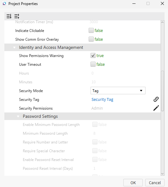Click the Cancel button
The height and width of the screenshot is (187, 168).
155,183
